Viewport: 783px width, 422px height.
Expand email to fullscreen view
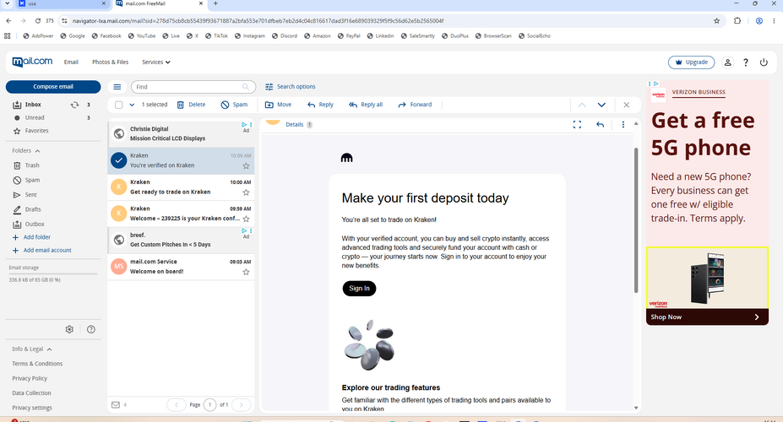tap(577, 125)
